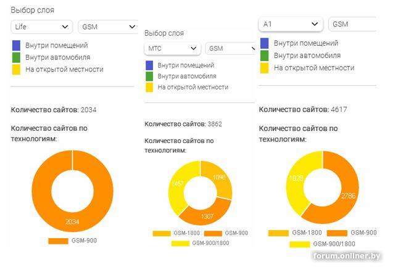
Task: Click green in-car coverage swatch in MTC panel
Action: [x=149, y=77]
